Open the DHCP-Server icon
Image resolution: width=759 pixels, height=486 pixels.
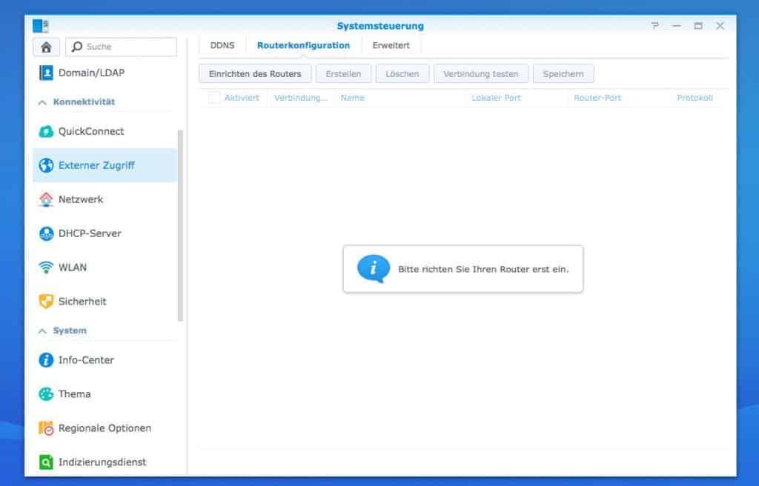click(x=46, y=233)
